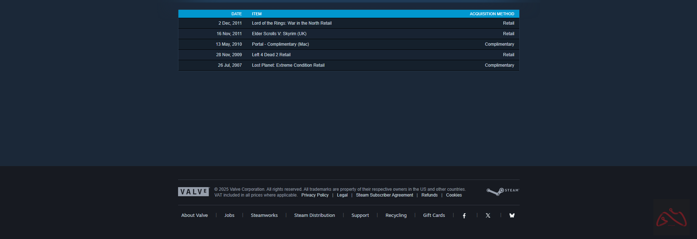Open the Cookies link
The image size is (697, 239).
coord(454,195)
